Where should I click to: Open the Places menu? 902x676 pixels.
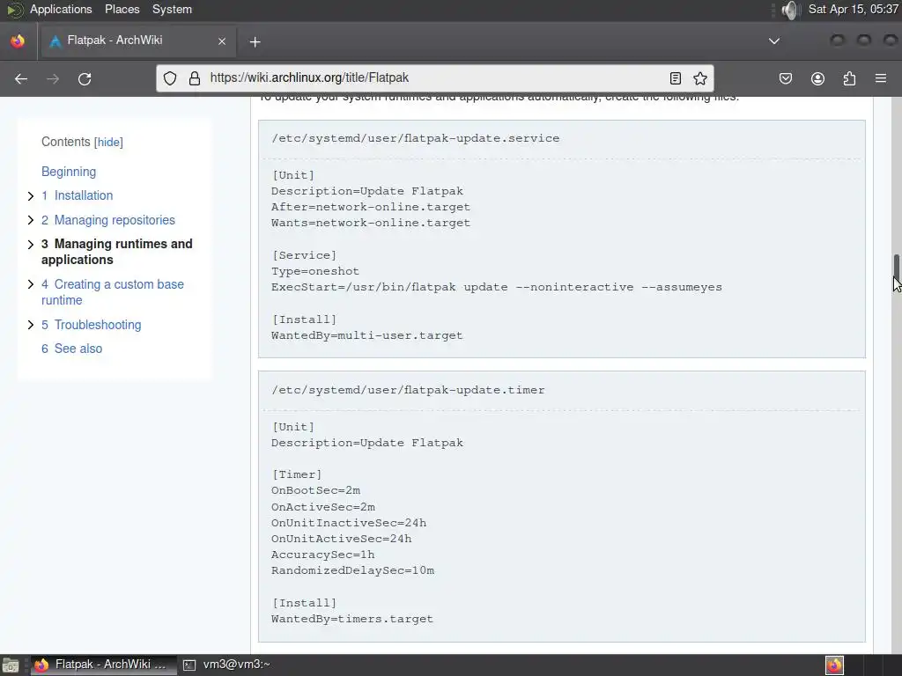[122, 9]
